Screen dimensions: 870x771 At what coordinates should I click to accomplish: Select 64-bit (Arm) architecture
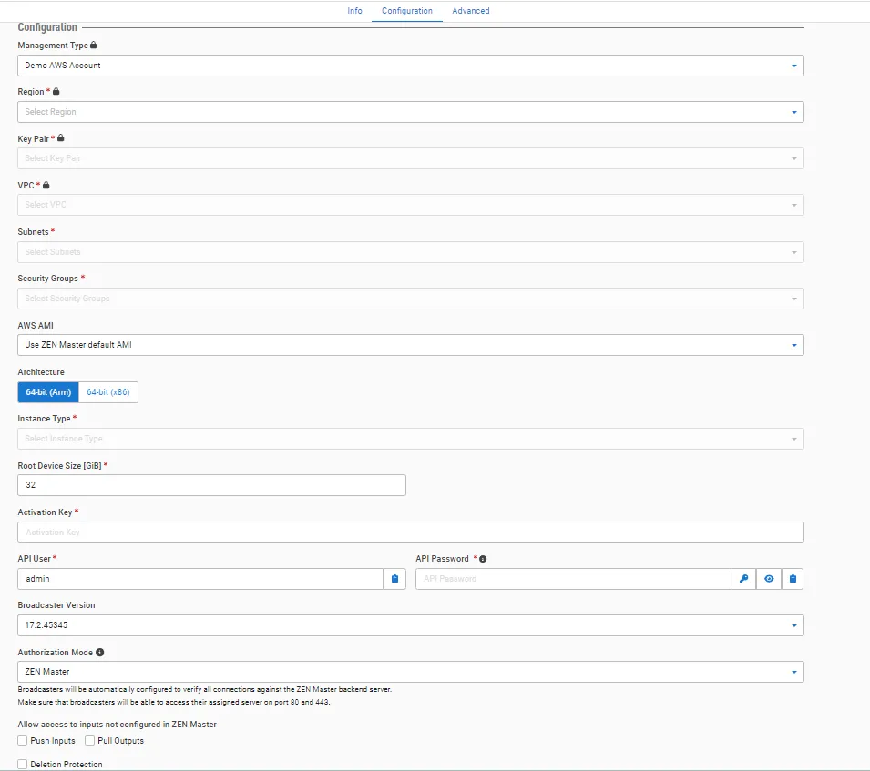click(x=48, y=392)
